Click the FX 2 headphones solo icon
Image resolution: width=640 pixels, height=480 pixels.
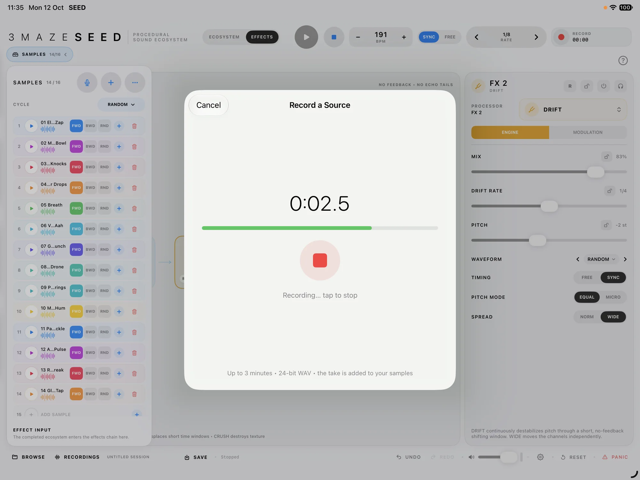[620, 86]
